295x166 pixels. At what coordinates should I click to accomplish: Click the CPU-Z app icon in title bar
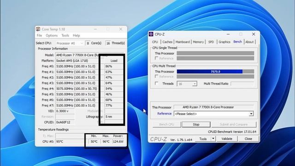click(151, 34)
